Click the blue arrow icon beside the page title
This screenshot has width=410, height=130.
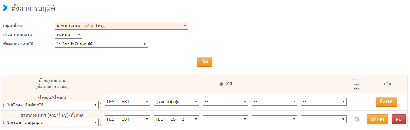(5, 8)
